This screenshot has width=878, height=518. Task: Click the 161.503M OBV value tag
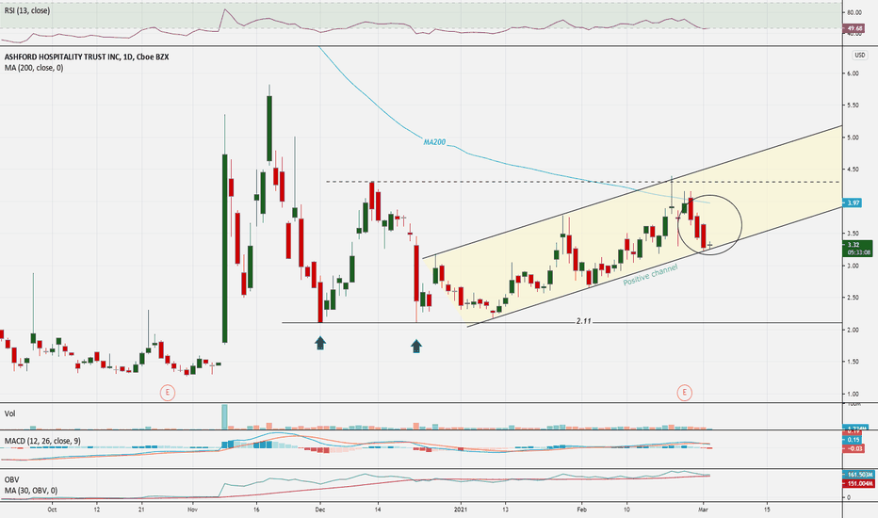[x=860, y=475]
